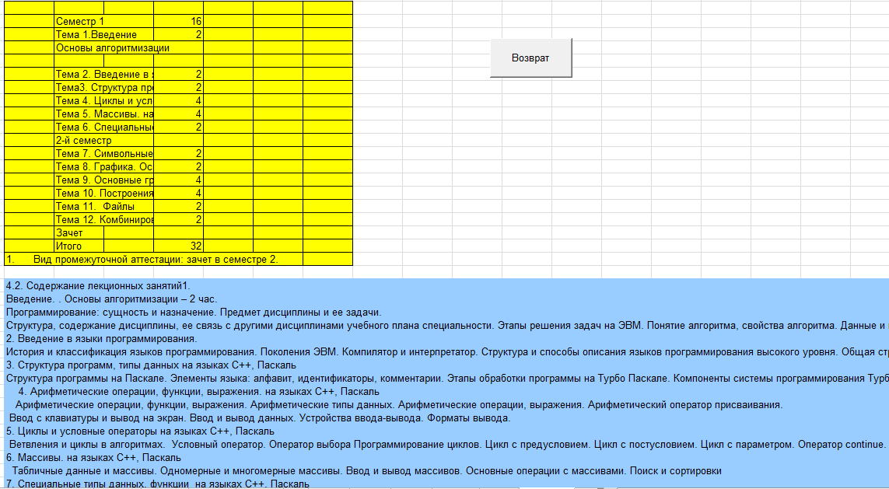Select the '6. Массивы. на языках C++, Паскаль' line

point(93,458)
